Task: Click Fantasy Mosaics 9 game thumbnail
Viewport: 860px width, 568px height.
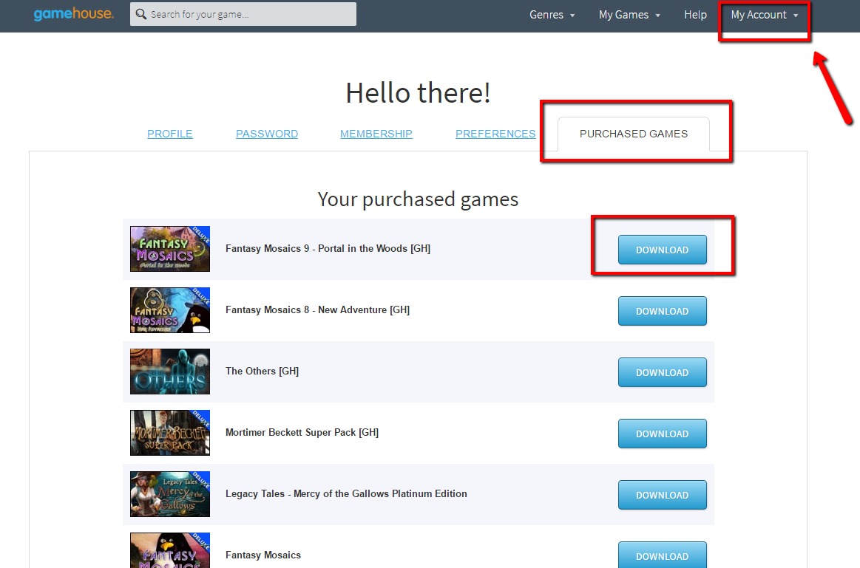Action: pyautogui.click(x=170, y=249)
